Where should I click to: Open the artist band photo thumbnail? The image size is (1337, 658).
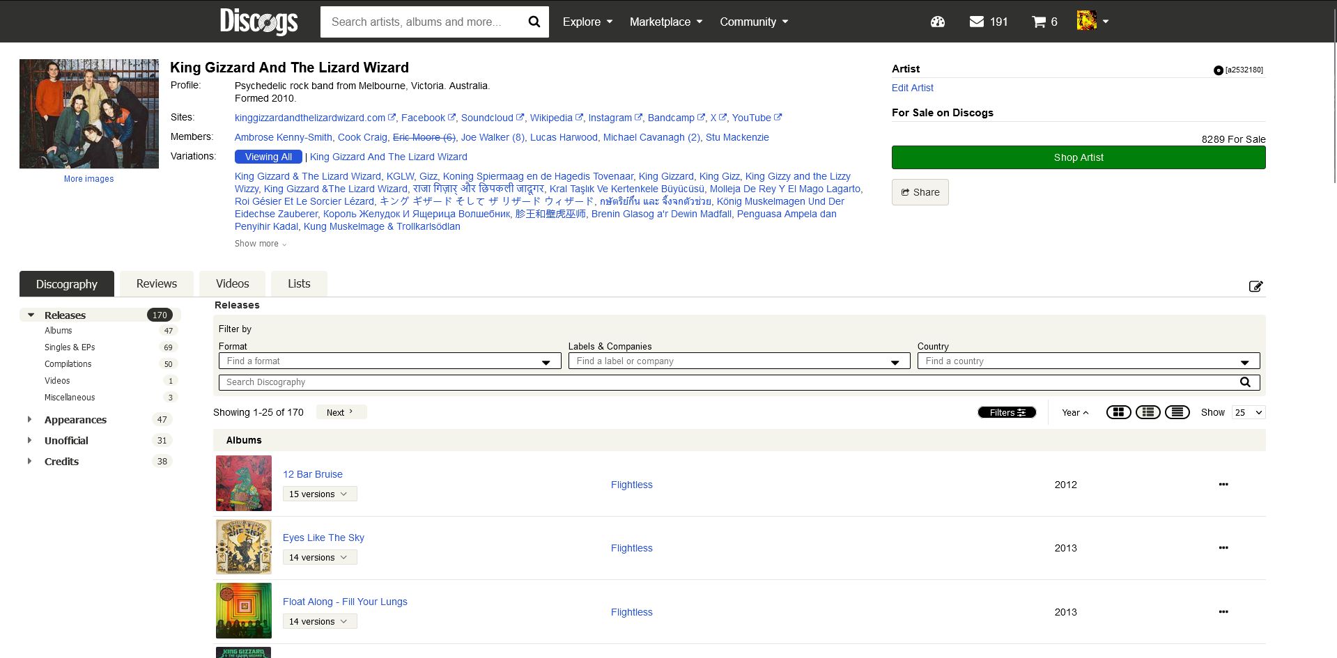pos(89,113)
